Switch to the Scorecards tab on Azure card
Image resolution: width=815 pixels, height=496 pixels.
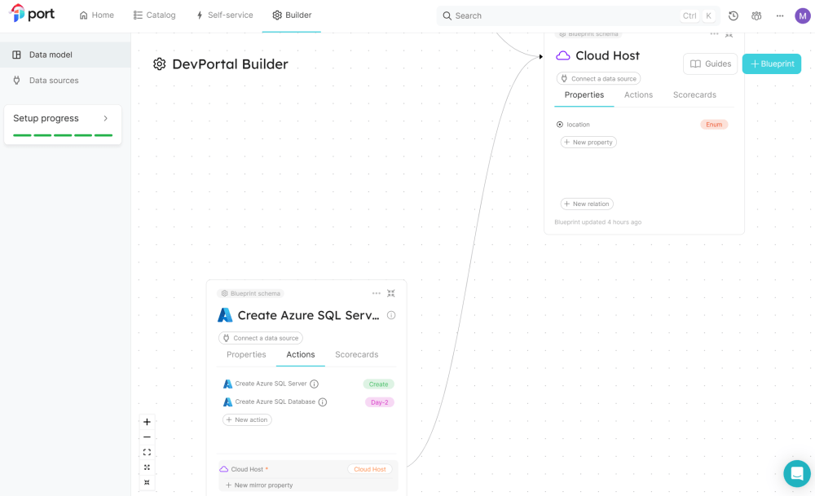click(356, 354)
